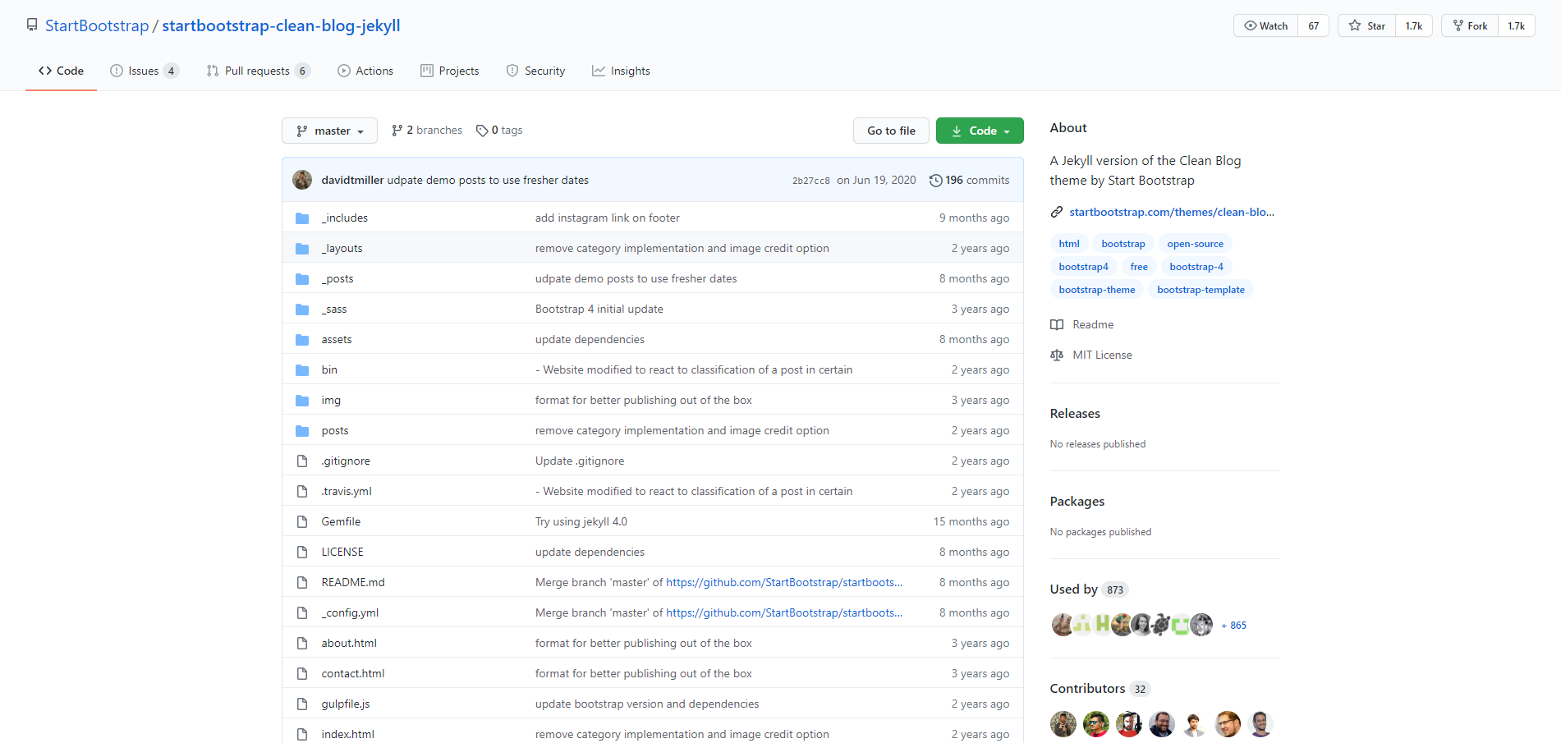Click the gulpfile.js file icon
Image resolution: width=1561 pixels, height=743 pixels.
pos(302,704)
